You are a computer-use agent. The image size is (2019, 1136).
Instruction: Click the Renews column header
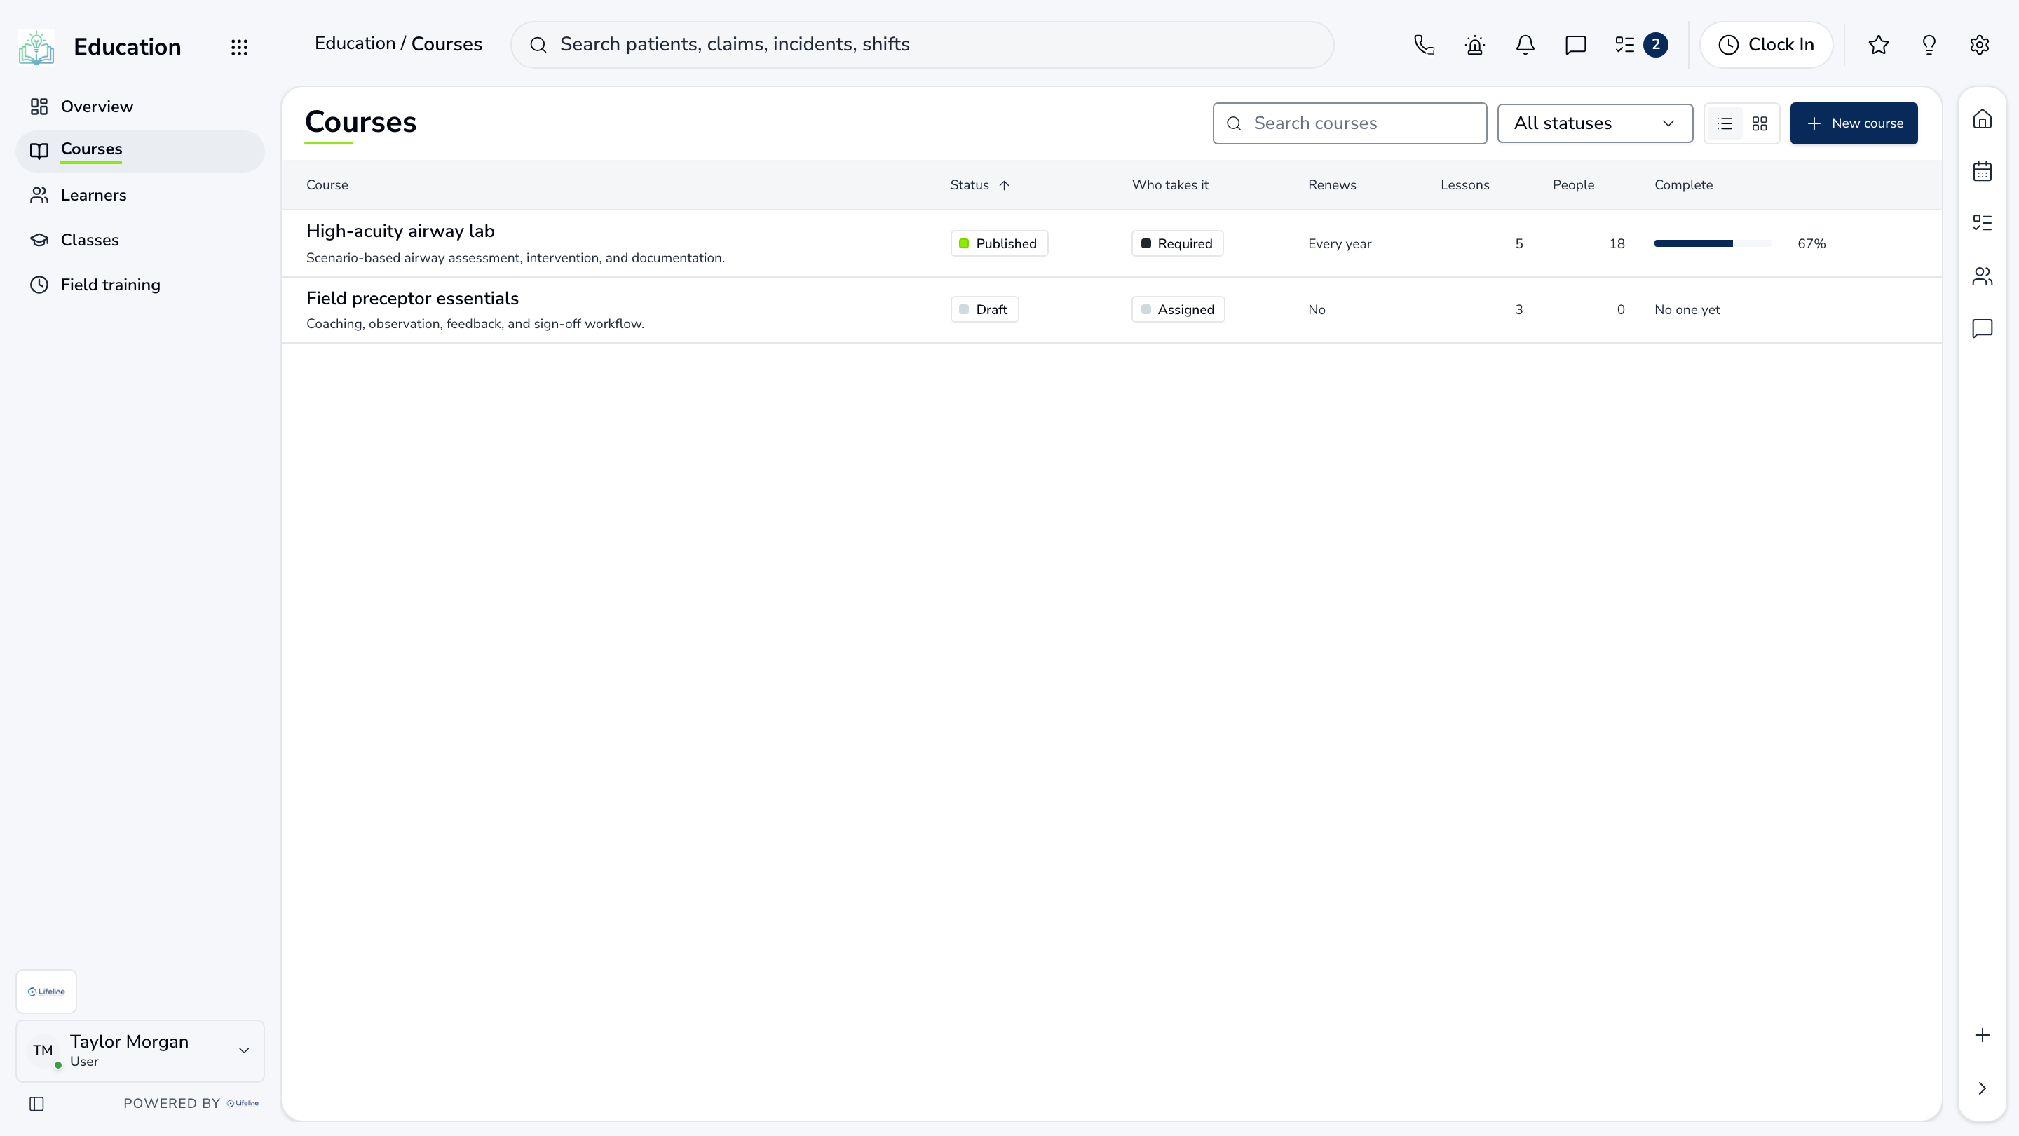[1332, 185]
